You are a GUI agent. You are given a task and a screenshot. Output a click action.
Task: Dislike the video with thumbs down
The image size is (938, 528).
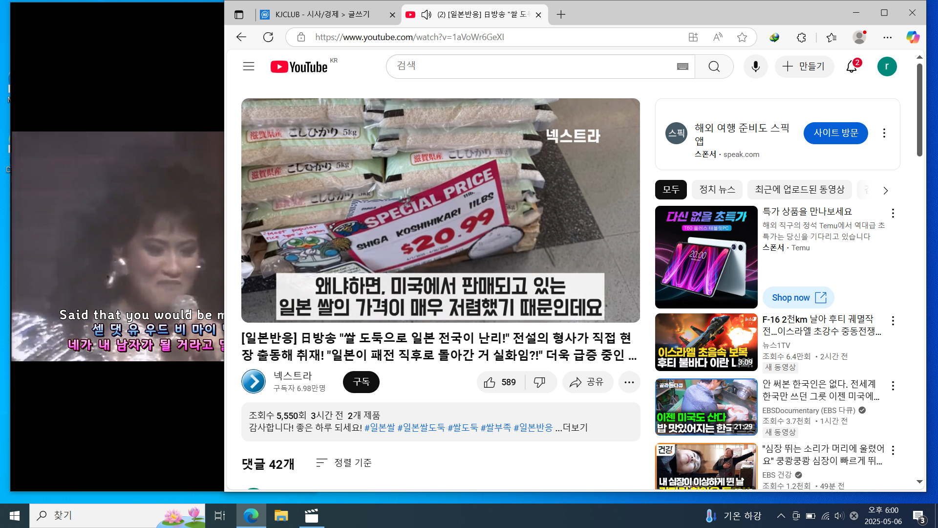tap(539, 382)
